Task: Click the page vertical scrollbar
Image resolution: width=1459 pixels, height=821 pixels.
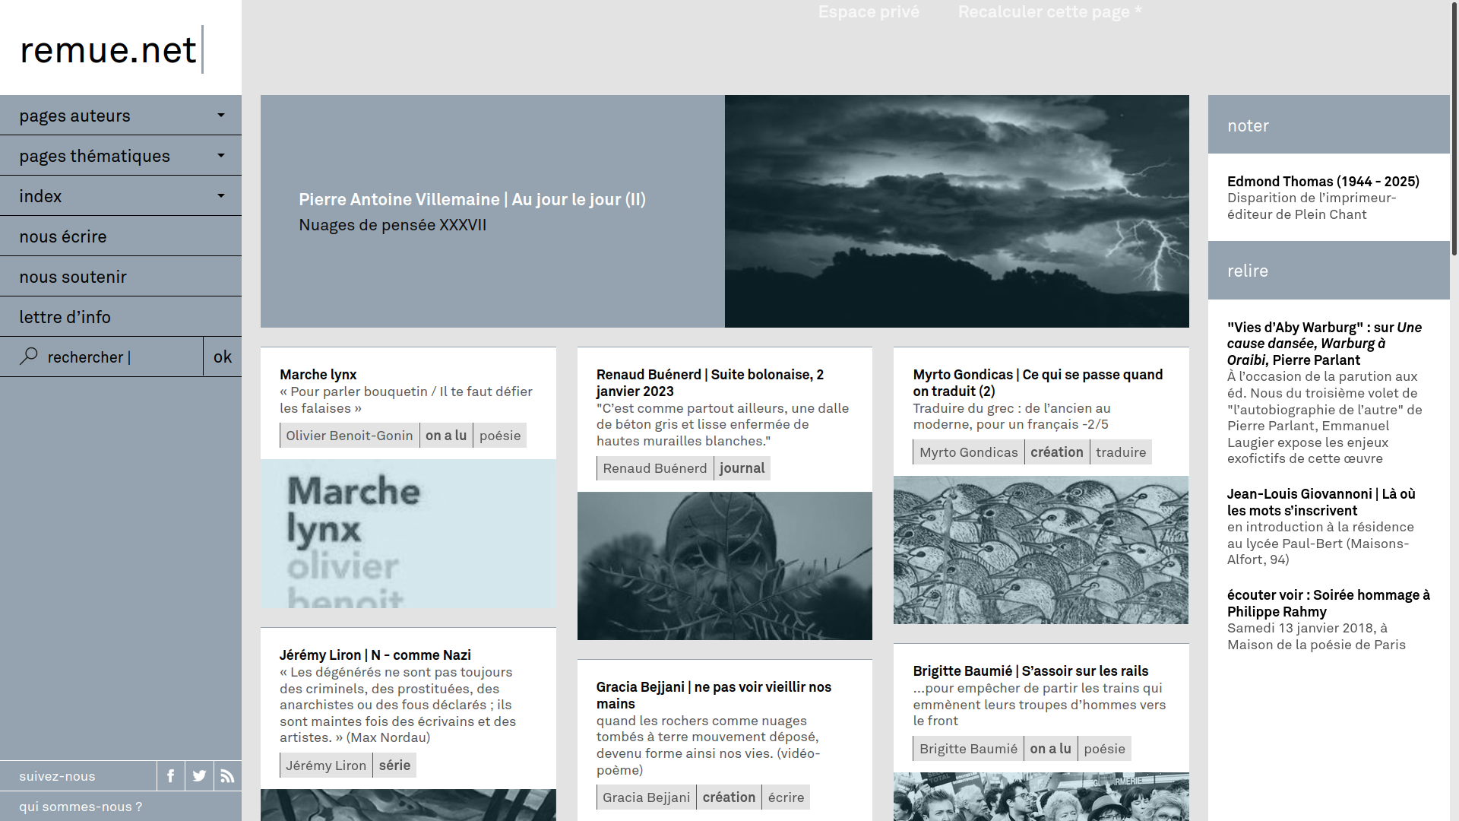Action: point(1454,129)
